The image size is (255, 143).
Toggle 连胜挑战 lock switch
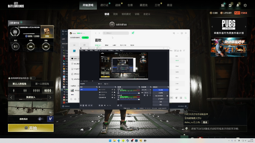(x=40, y=119)
